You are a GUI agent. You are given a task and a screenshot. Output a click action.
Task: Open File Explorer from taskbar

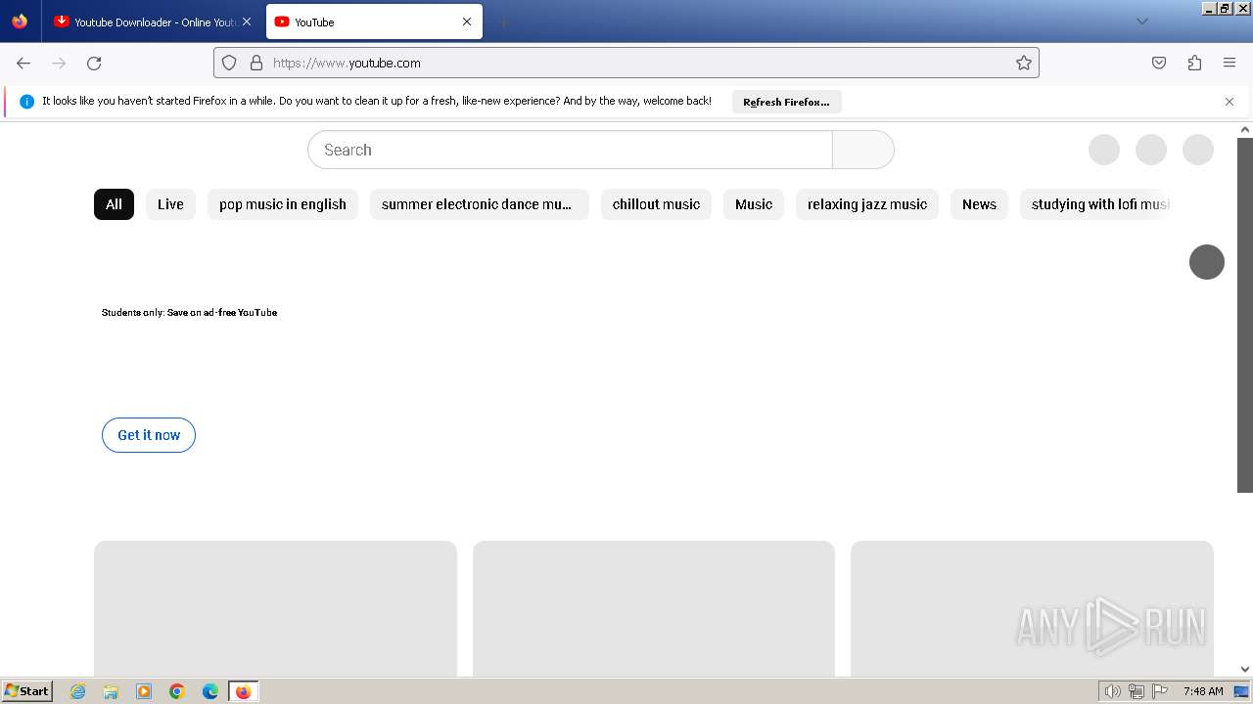[x=111, y=691]
